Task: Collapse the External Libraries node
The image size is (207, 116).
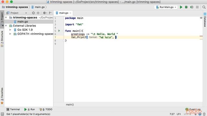Action: [6, 26]
